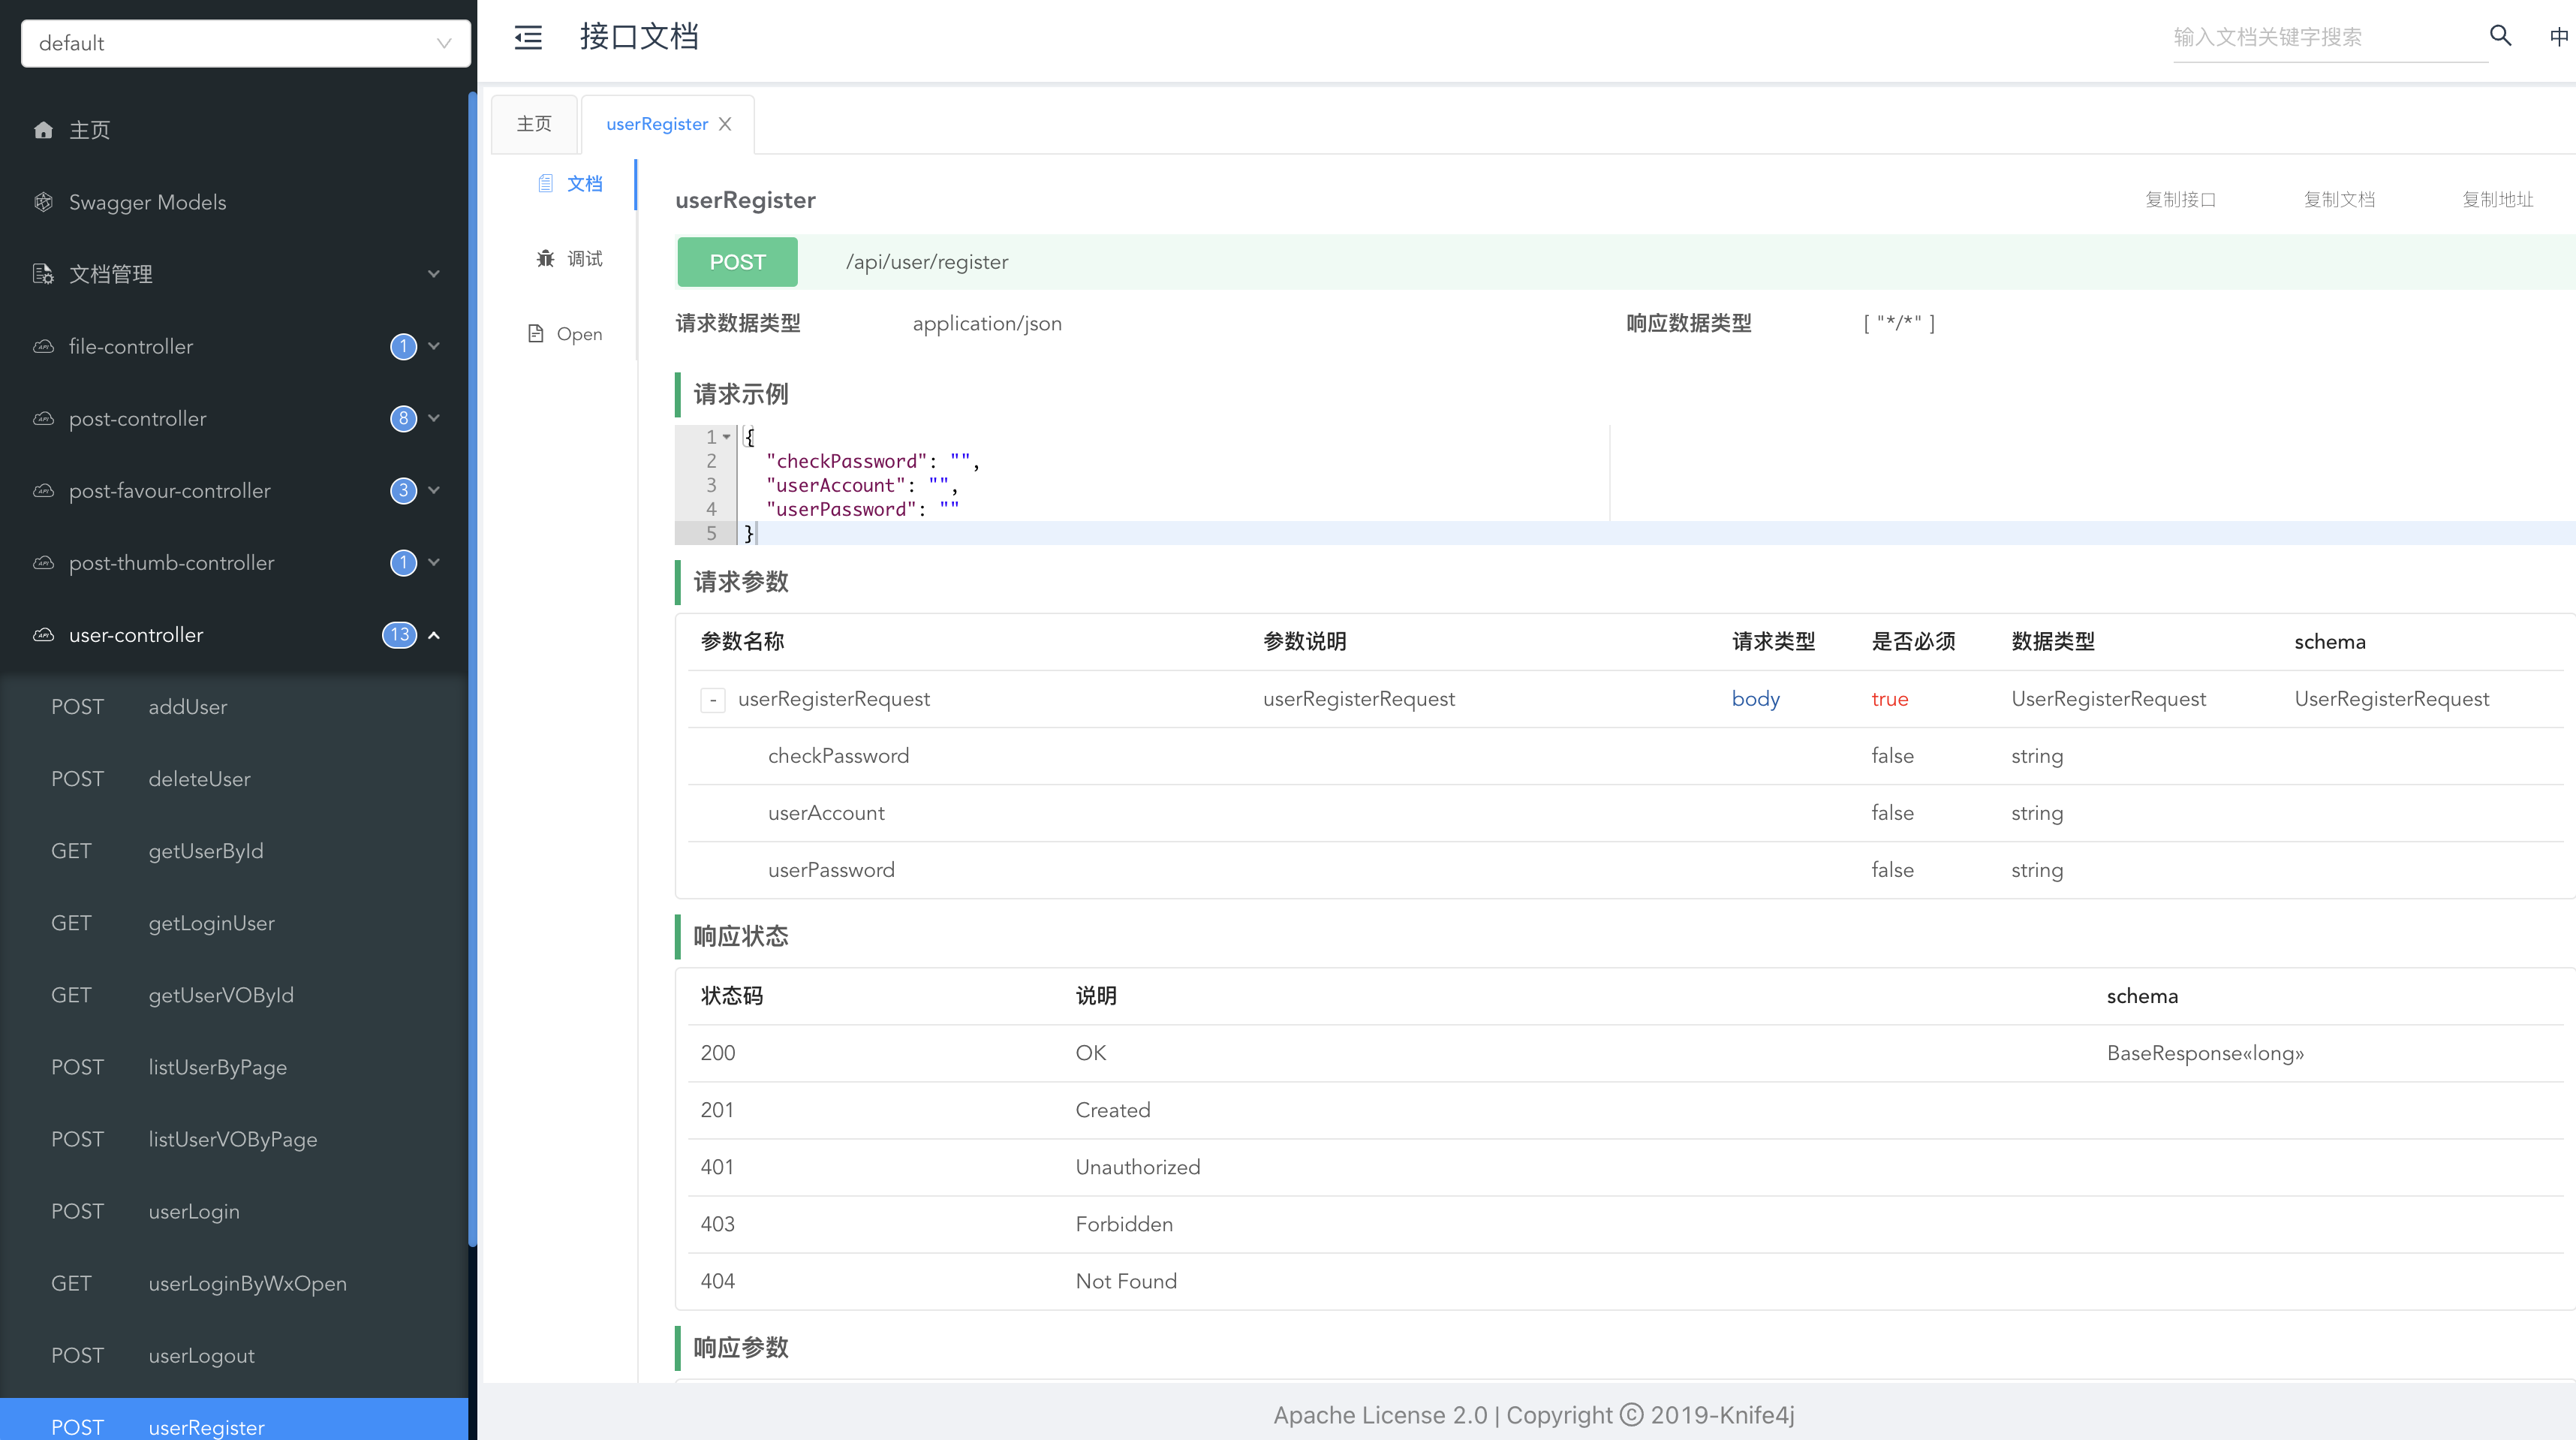Click the home icon in sidebar
This screenshot has width=2576, height=1440.
(x=43, y=130)
